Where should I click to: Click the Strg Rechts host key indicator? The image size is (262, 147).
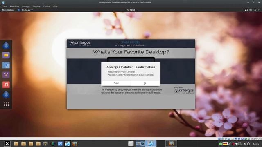[x=256, y=139]
